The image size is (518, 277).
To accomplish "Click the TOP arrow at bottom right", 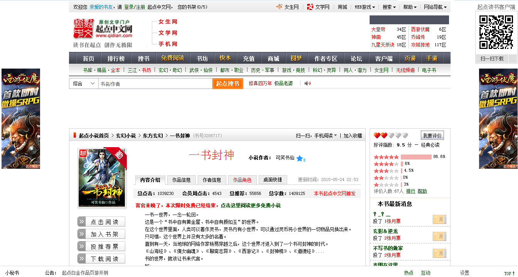I will click(510, 273).
